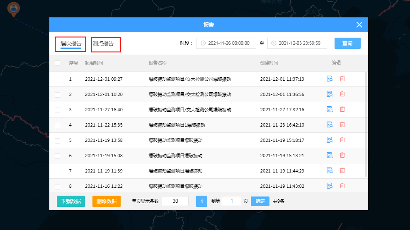Delete report in row 5
Image resolution: width=410 pixels, height=230 pixels.
click(342, 140)
